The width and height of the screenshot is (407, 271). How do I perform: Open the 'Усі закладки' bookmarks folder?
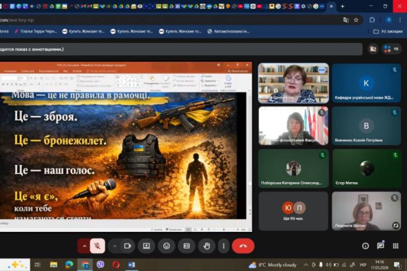click(x=387, y=31)
